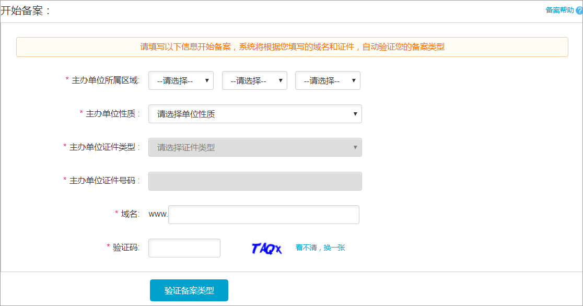Focus the 域名 text field after www.
Image resolution: width=583 pixels, height=306 pixels.
coord(263,214)
